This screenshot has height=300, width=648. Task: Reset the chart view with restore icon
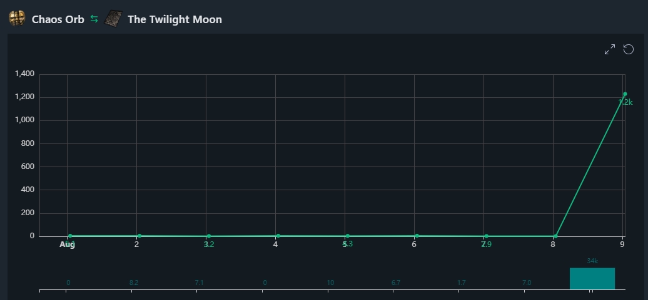[x=628, y=49]
